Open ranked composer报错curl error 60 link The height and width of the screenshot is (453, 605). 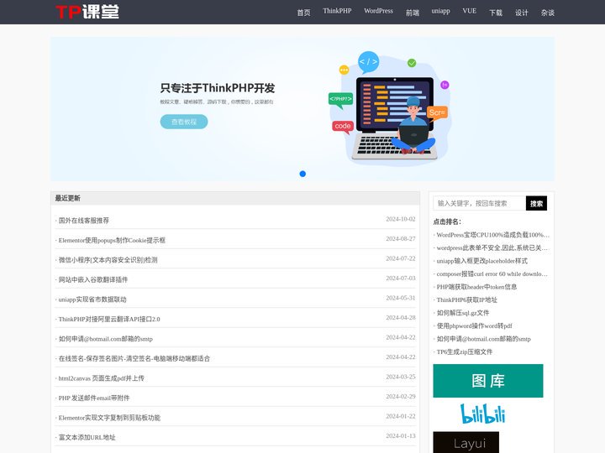coord(492,273)
